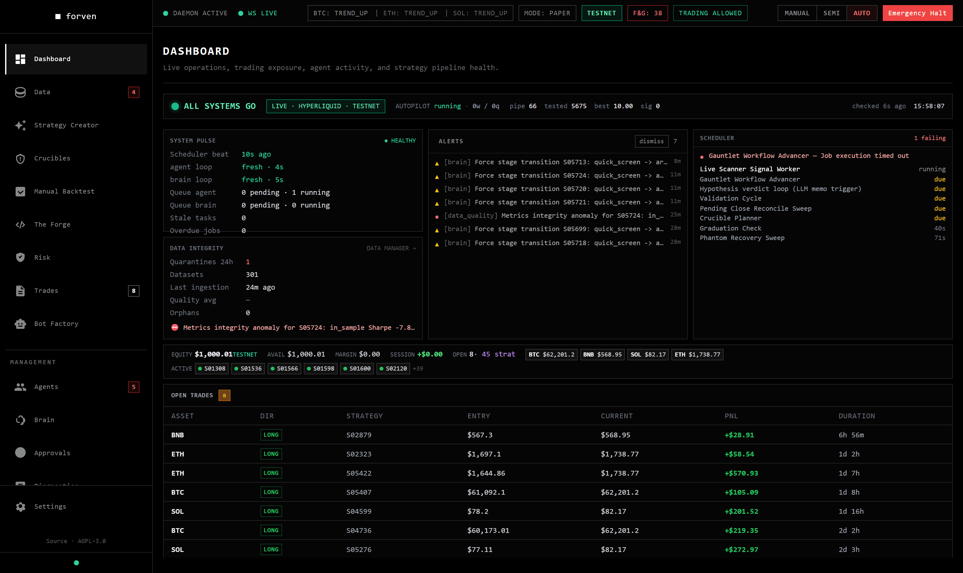Click the BTC $62,201.2 price chip
This screenshot has width=963, height=573.
click(551, 354)
